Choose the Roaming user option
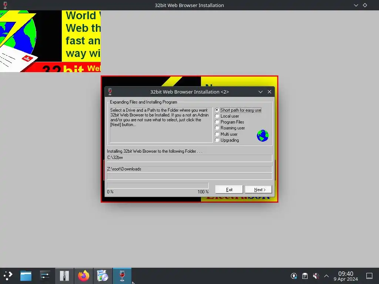This screenshot has width=379, height=284. point(229,128)
